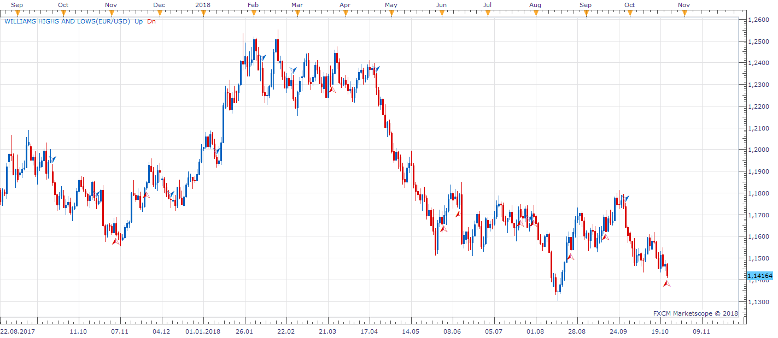Click the 1,2000 price axis label
Viewport: 778px width, 338px height.
click(757, 150)
